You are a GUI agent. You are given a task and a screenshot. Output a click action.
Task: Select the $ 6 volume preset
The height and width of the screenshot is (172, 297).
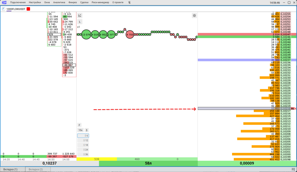coord(83,136)
